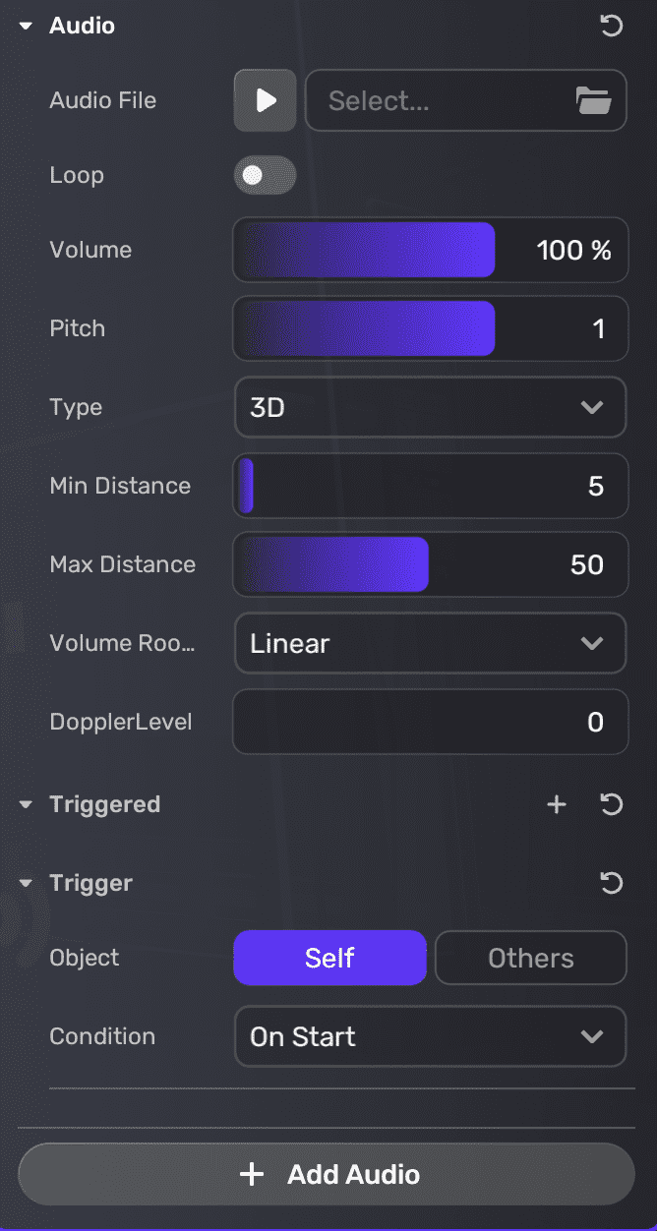Toggle the Loop switch on
657x1231 pixels.
click(264, 175)
